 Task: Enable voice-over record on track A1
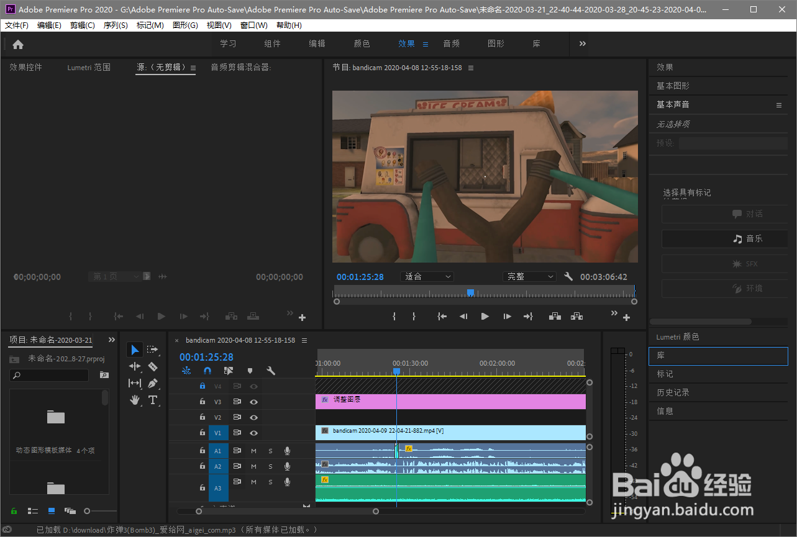point(287,451)
